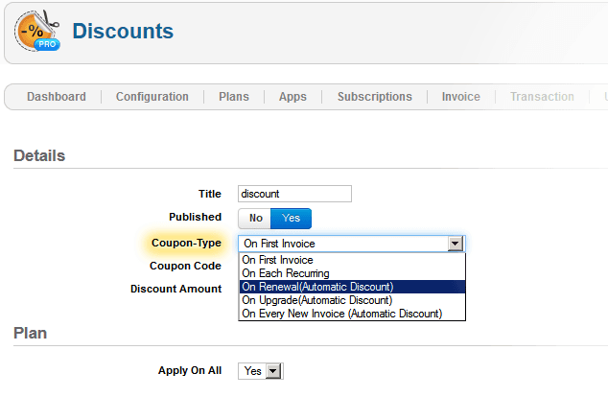608x397 pixels.
Task: Click the Apply On All label
Action: pos(190,371)
